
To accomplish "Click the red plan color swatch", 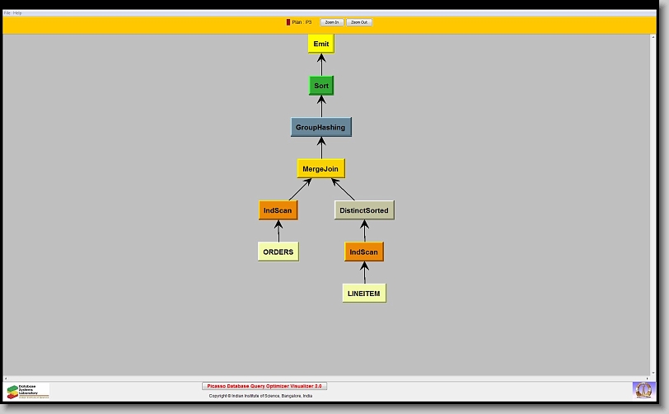I will [x=288, y=22].
